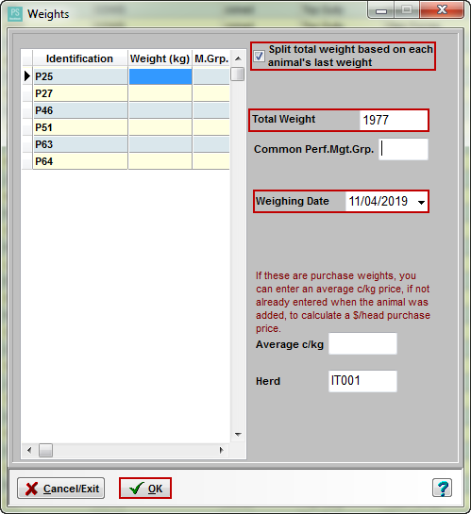471x514 pixels.
Task: Click scroll up arrow of table
Action: tap(238, 58)
